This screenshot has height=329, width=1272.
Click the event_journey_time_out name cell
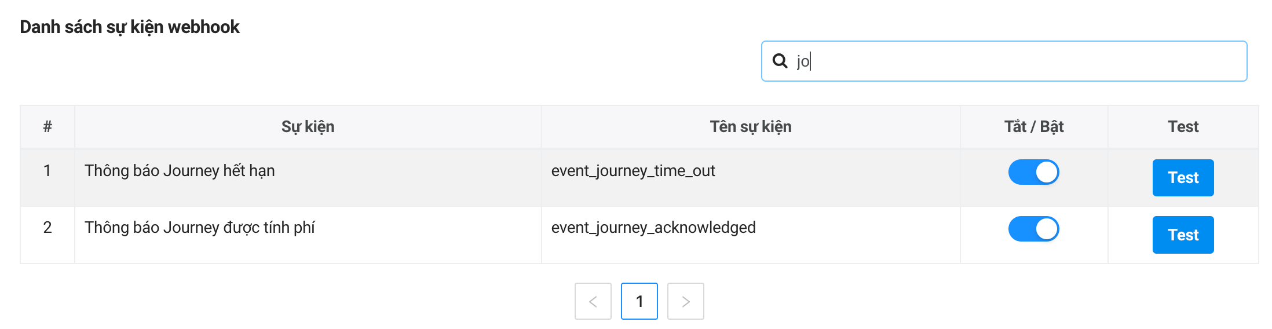click(x=633, y=171)
